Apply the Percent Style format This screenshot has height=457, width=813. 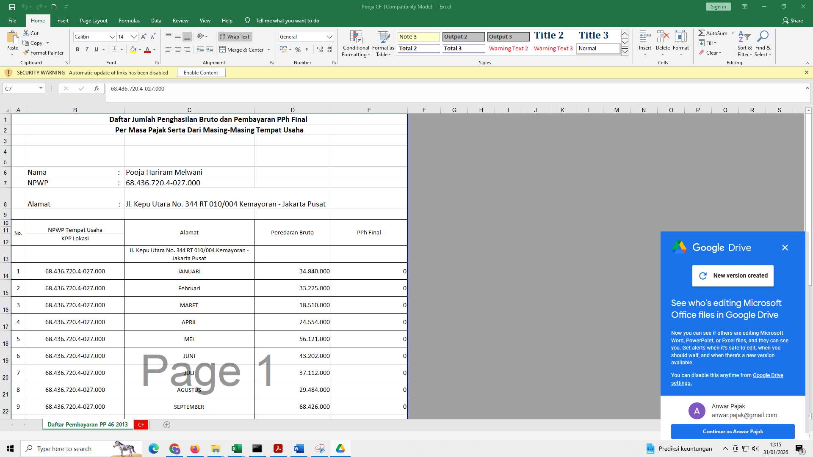(298, 50)
